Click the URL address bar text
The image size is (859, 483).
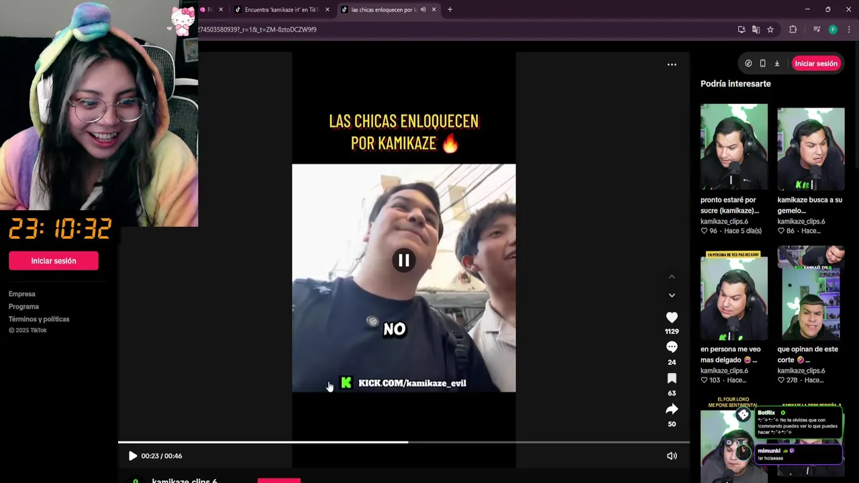point(257,30)
